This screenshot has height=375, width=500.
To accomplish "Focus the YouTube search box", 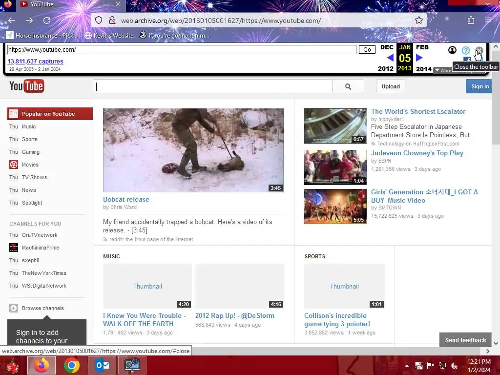I will 213,86.
